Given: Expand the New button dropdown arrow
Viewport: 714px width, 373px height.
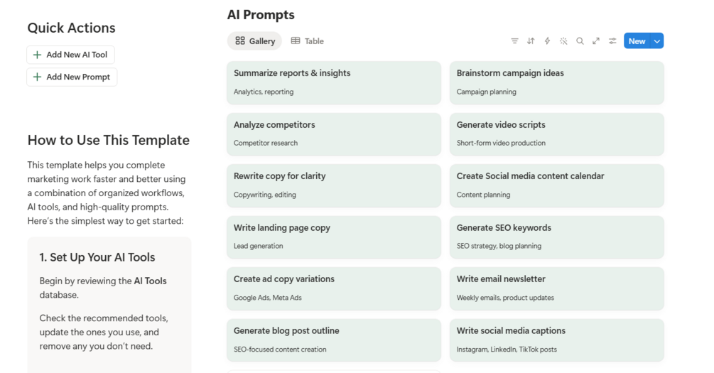Looking at the screenshot, I should click(x=657, y=41).
